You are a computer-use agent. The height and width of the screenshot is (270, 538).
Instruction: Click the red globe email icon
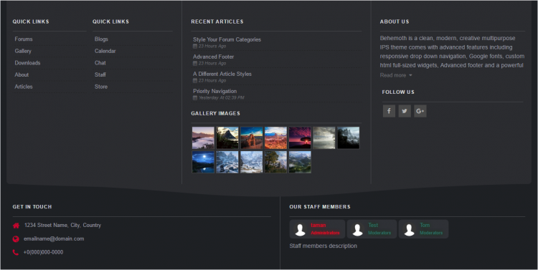(x=16, y=238)
